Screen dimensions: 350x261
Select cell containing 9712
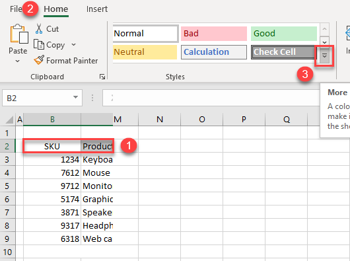pyautogui.click(x=52, y=186)
